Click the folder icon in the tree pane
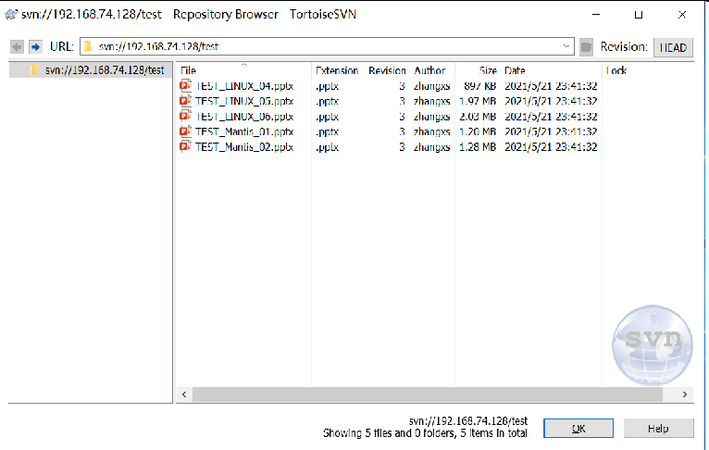709x450 pixels. pos(34,70)
